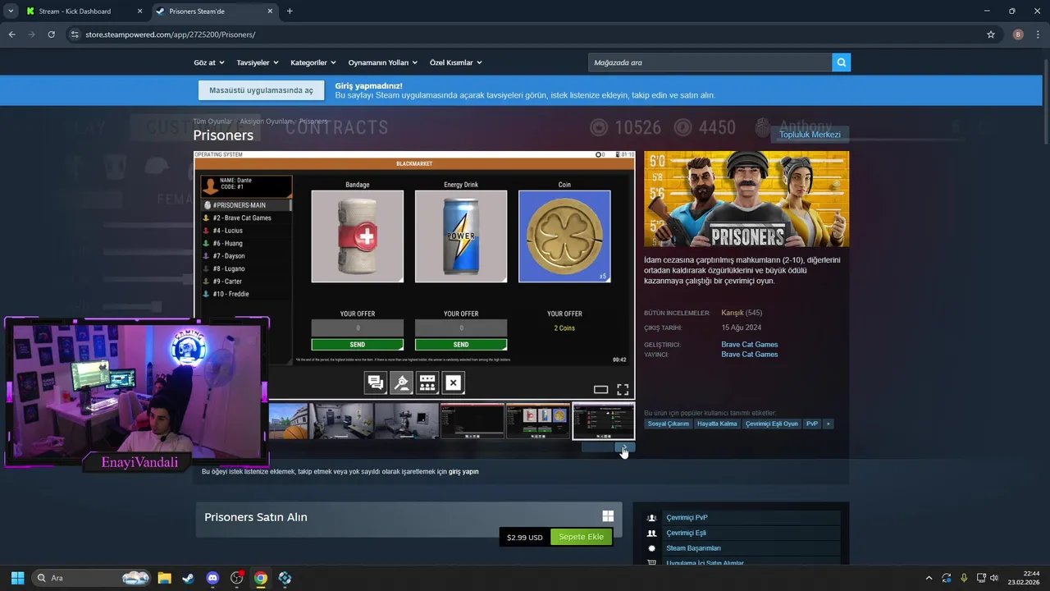Advance thumbnail strip with right arrow
This screenshot has width=1050, height=591.
point(625,448)
